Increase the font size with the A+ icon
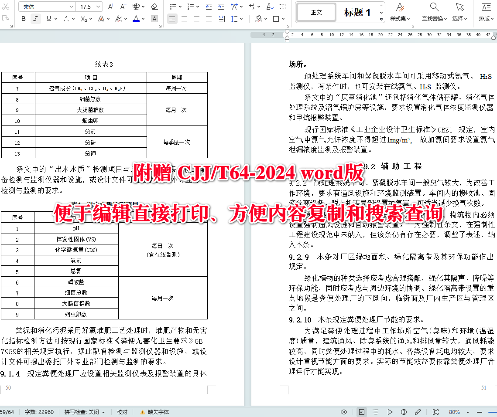497x417 pixels. click(110, 7)
